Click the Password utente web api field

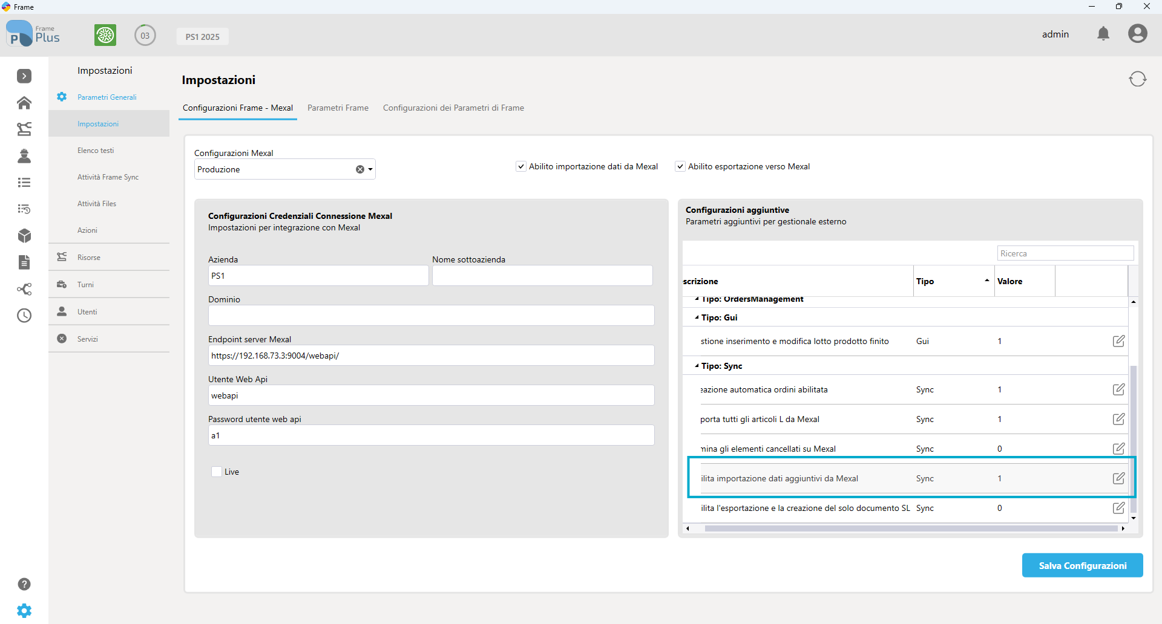432,435
